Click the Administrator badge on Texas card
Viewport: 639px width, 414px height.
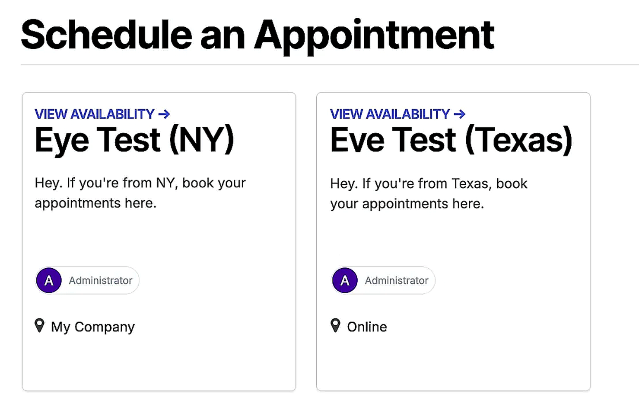click(383, 280)
